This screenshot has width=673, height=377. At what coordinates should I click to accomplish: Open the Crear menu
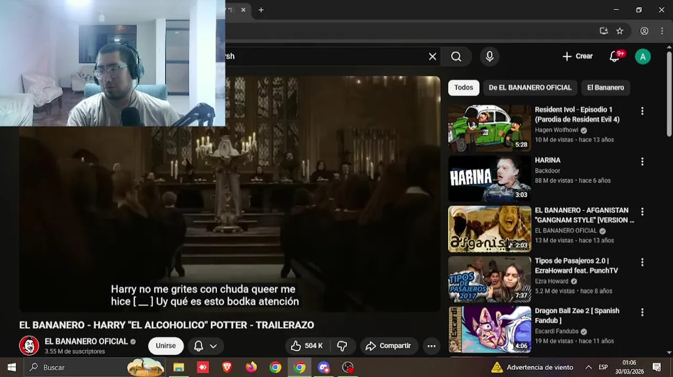(x=577, y=57)
